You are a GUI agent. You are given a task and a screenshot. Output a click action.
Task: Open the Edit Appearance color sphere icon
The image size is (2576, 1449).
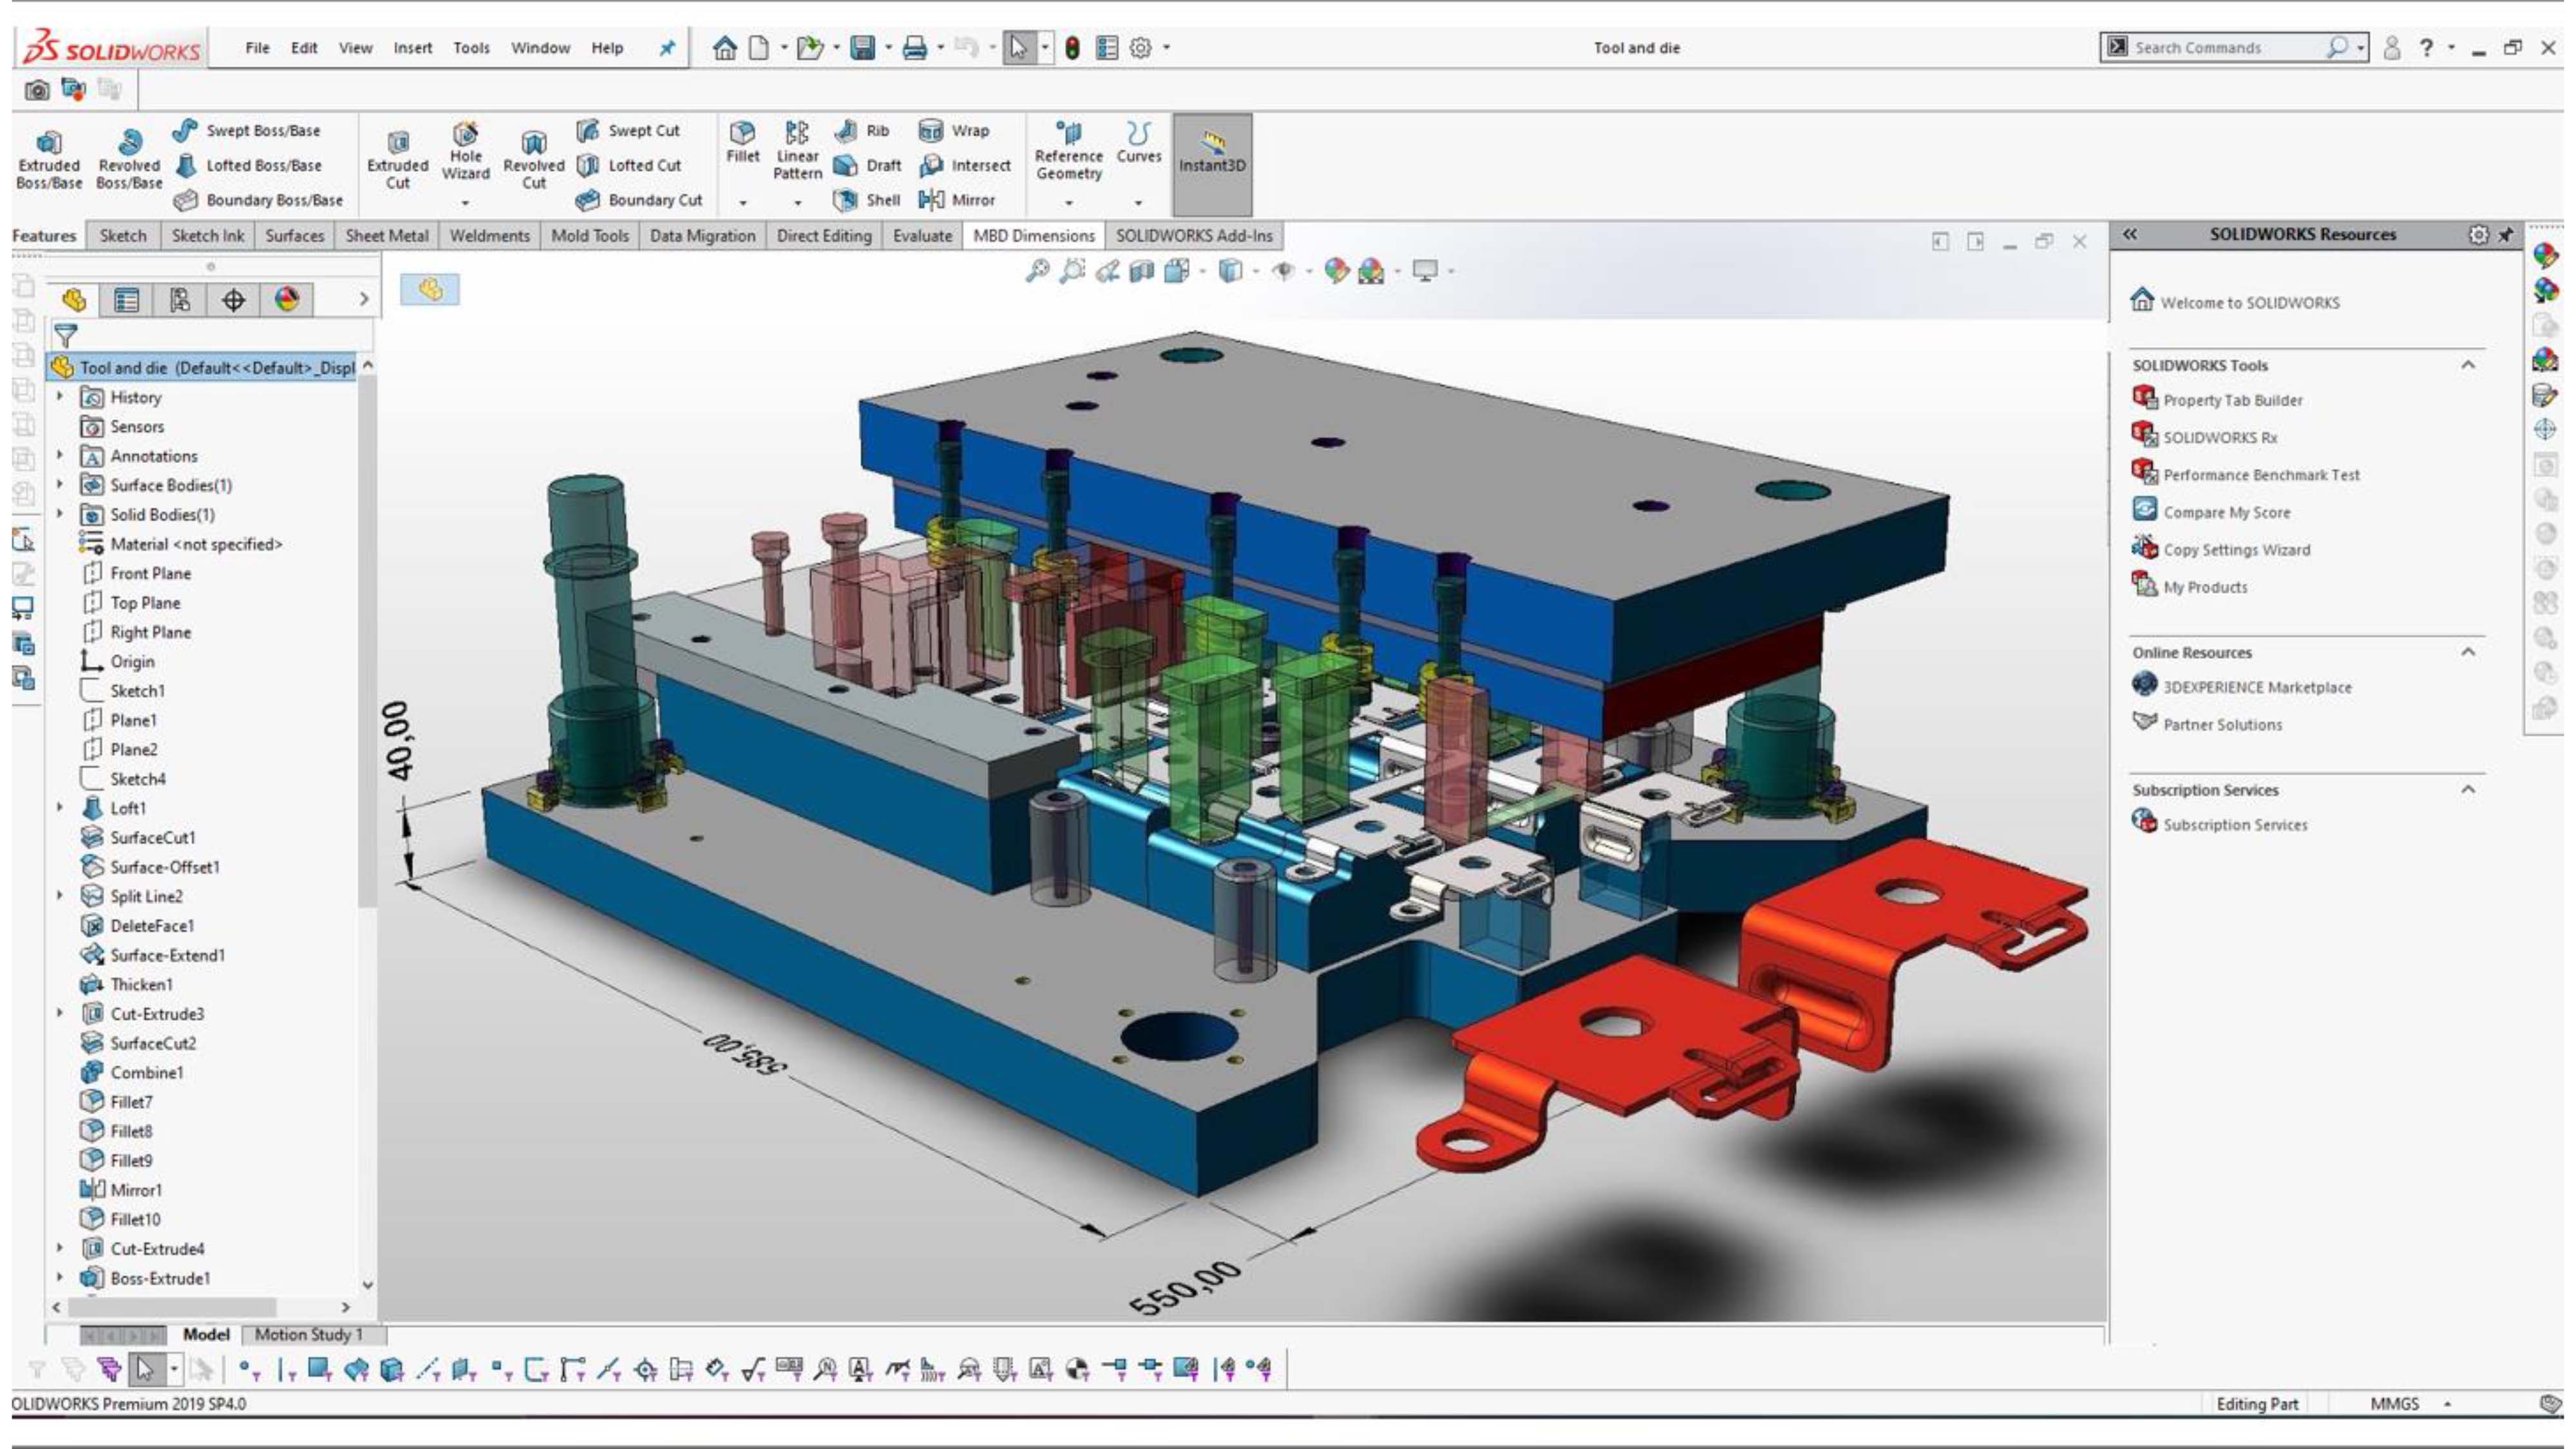(1336, 270)
